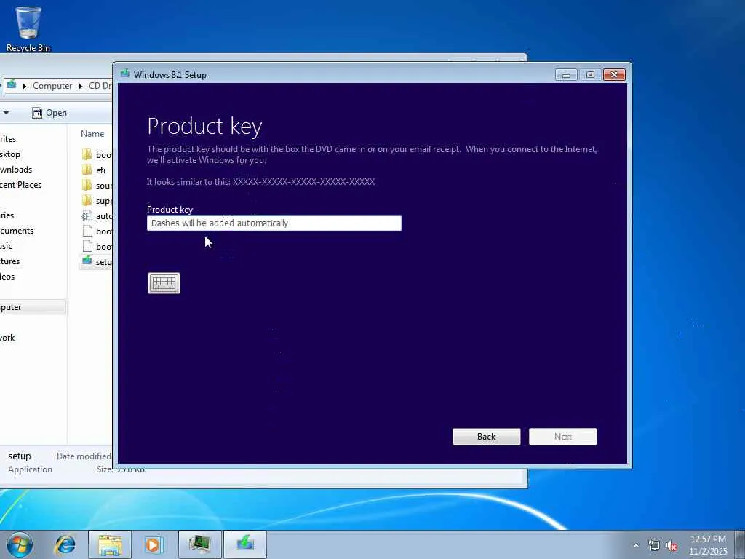Open the on-screen keyboard icon
Image resolution: width=745 pixels, height=559 pixels.
click(164, 283)
